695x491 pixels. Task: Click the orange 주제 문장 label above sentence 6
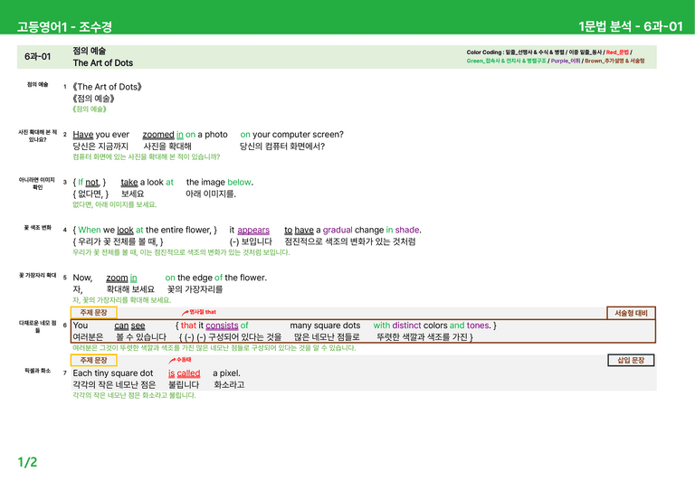point(93,313)
